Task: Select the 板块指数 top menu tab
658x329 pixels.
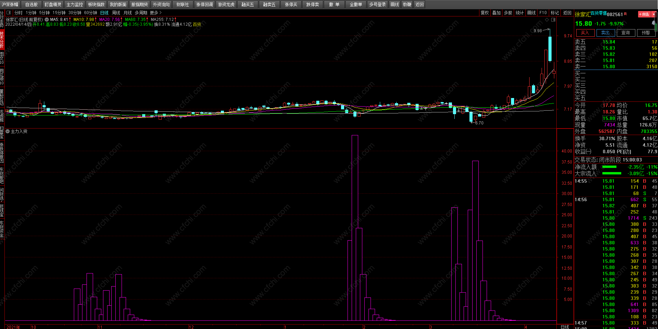Action: pos(96,4)
